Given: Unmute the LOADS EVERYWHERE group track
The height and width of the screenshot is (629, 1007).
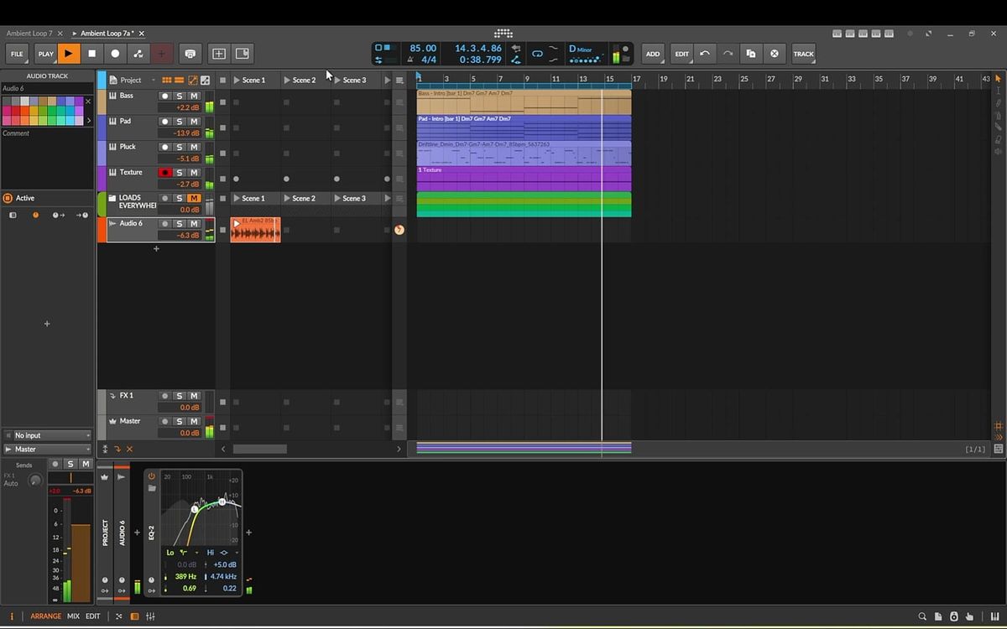Looking at the screenshot, I should [194, 199].
